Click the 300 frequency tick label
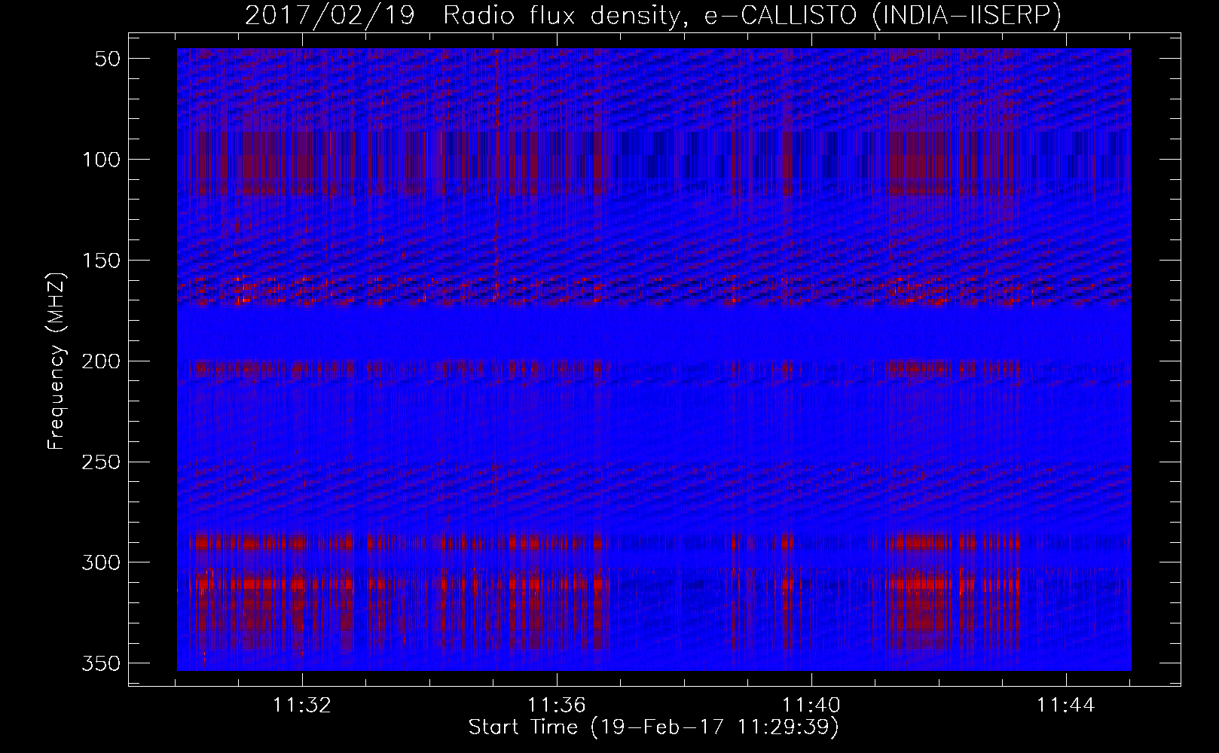Screen dimensions: 1219x753 (x=102, y=562)
